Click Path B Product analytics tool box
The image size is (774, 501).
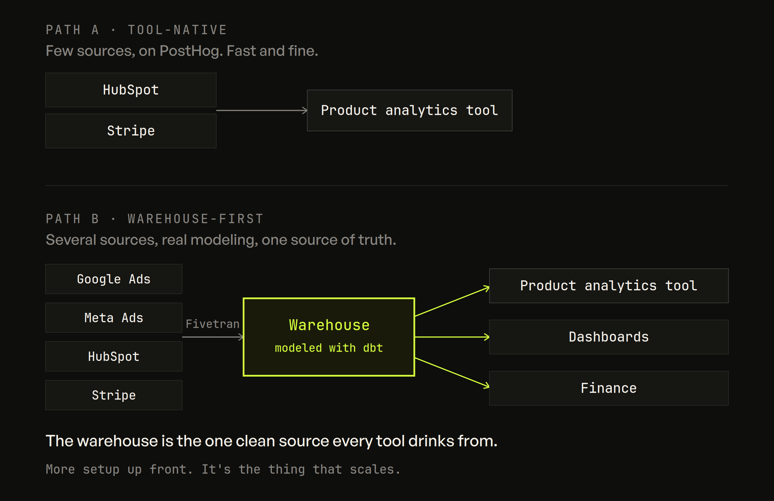pyautogui.click(x=609, y=286)
